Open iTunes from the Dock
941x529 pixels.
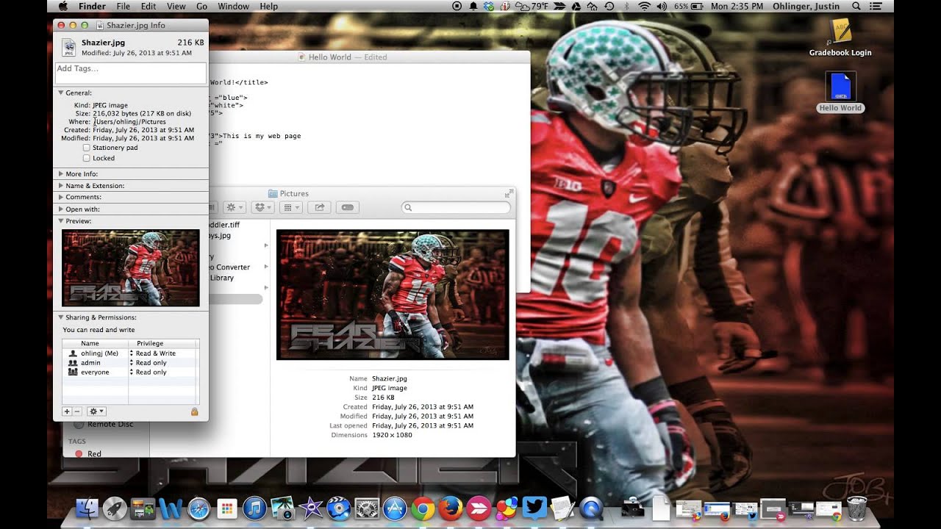click(254, 508)
